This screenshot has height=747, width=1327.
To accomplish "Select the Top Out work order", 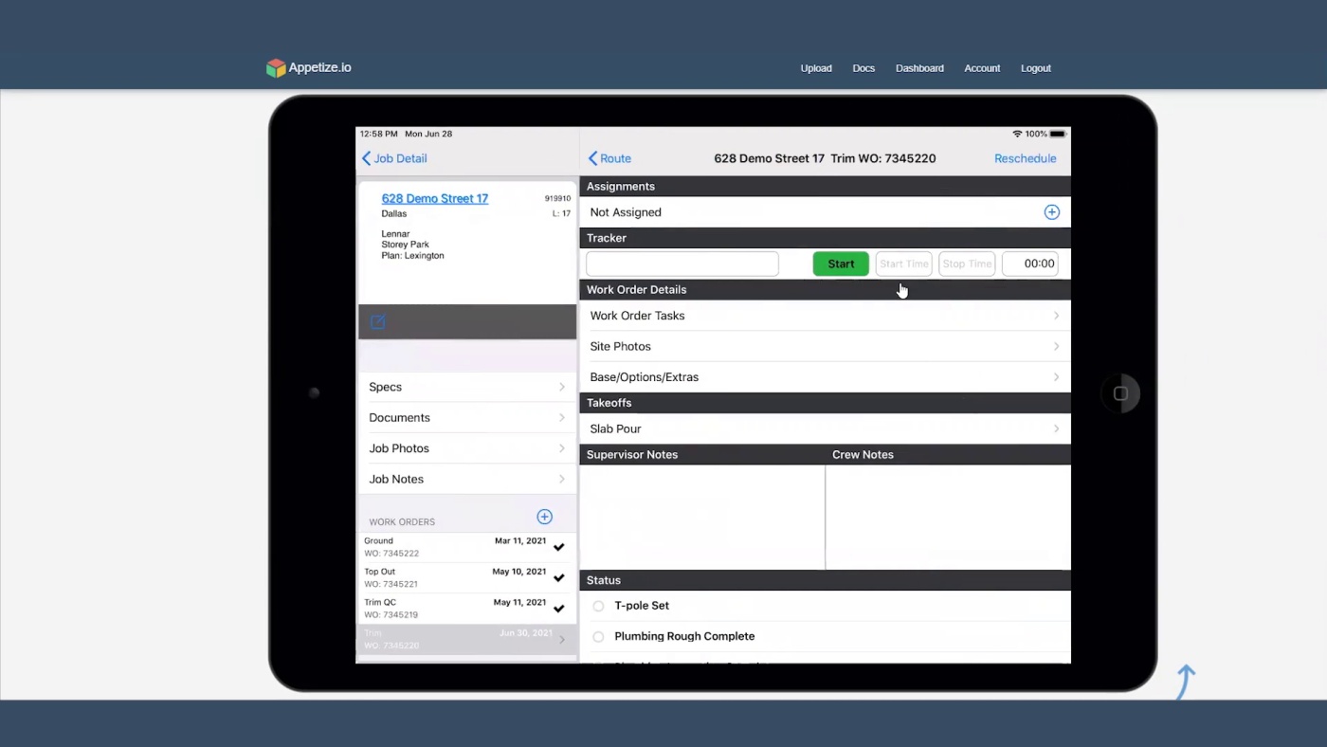I will pyautogui.click(x=466, y=577).
